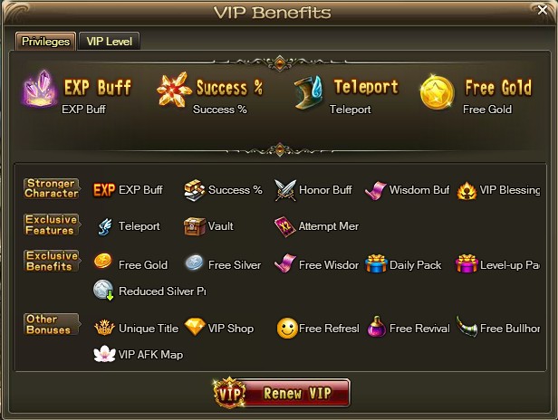Click the Success % starburst gem icon
This screenshot has height=420, width=558.
click(x=174, y=90)
